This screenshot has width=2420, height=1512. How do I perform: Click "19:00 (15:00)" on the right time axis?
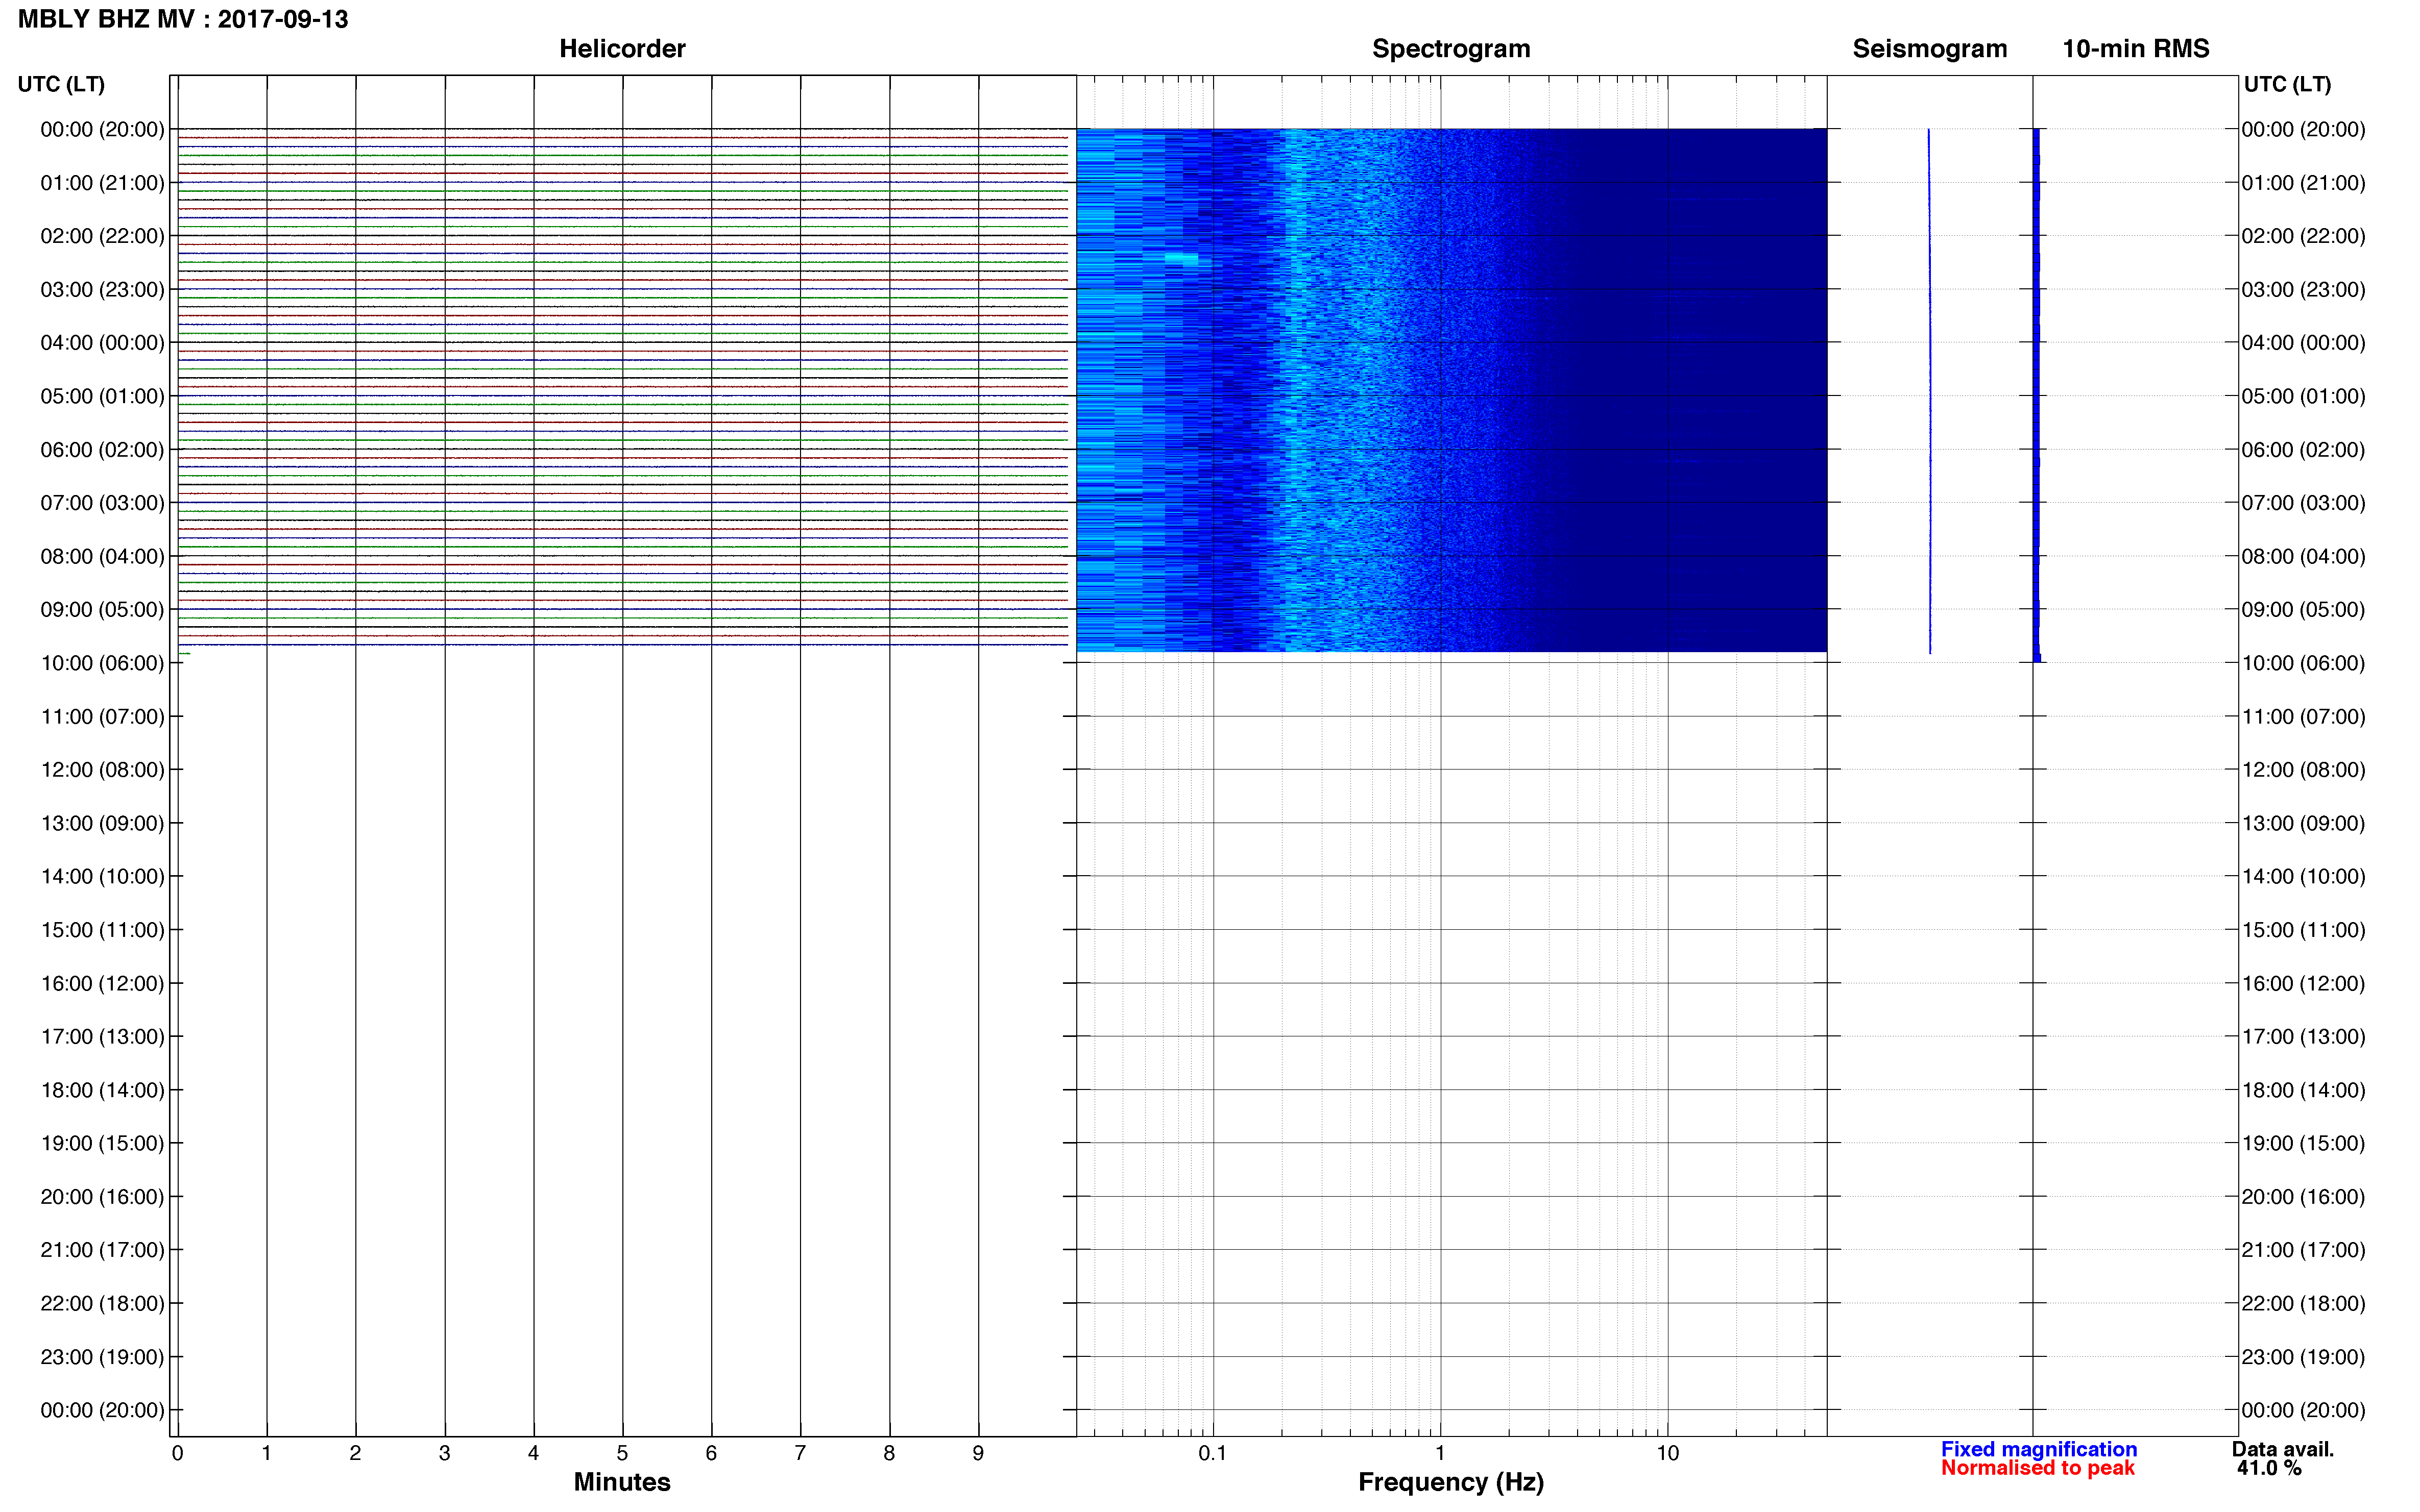(2303, 1143)
